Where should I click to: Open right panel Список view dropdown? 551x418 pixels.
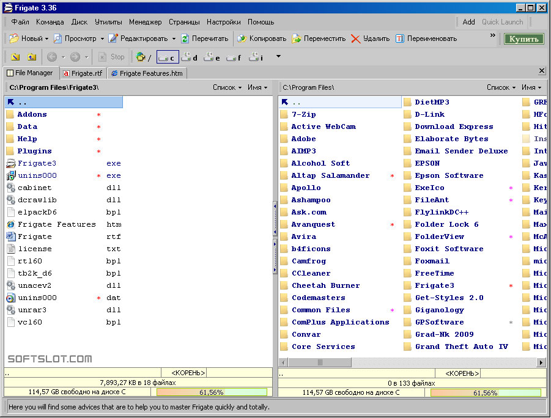tap(501, 87)
